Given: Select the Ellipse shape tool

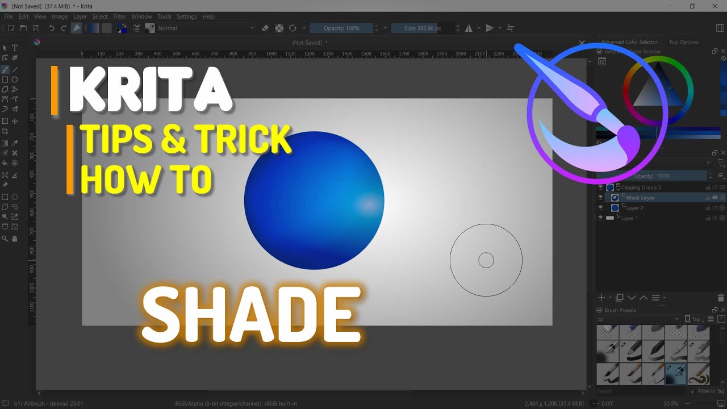Looking at the screenshot, I should coord(15,80).
